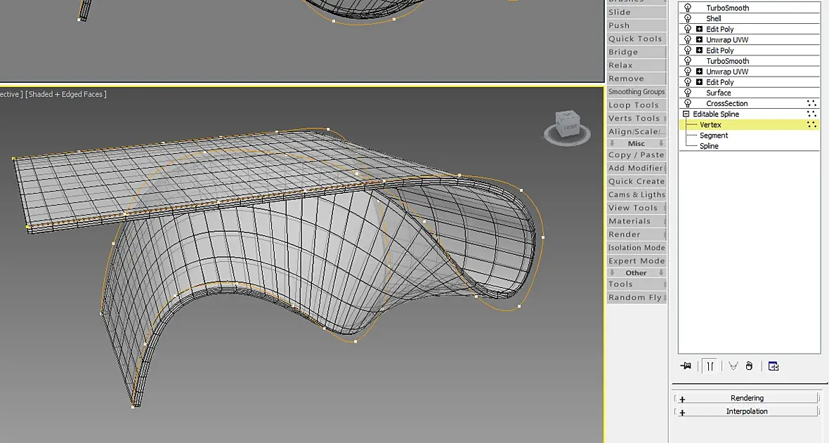The image size is (829, 443).
Task: Toggle lightbulb for Surface modifier
Action: point(687,93)
